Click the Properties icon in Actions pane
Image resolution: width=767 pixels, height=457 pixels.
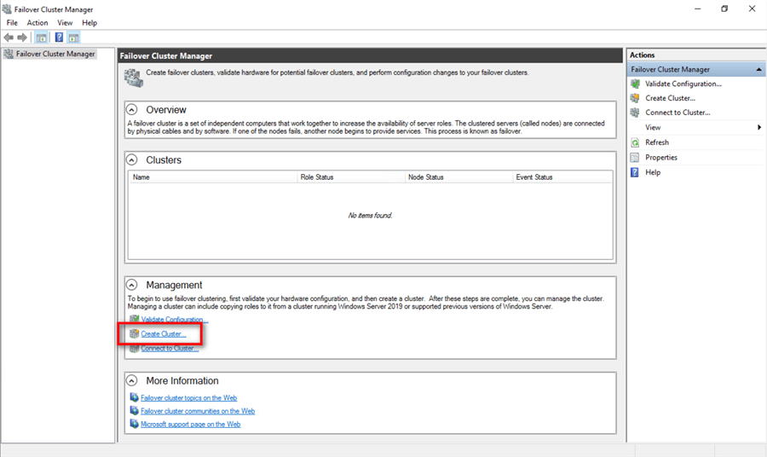click(x=635, y=158)
